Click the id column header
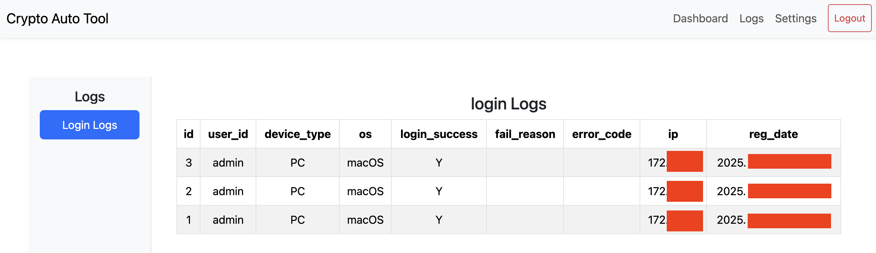876x253 pixels. point(188,134)
